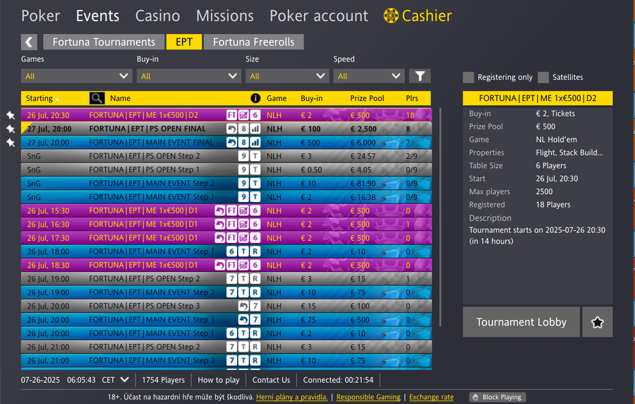Viewport: 635px width, 404px height.
Task: Sort by the Plrs column header
Action: pos(412,98)
